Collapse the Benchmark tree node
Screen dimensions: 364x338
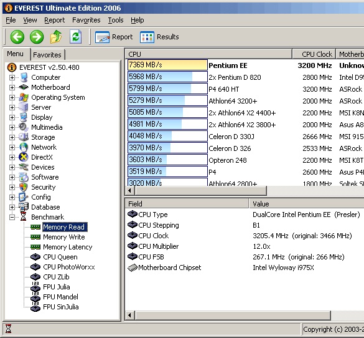[x=12, y=217]
